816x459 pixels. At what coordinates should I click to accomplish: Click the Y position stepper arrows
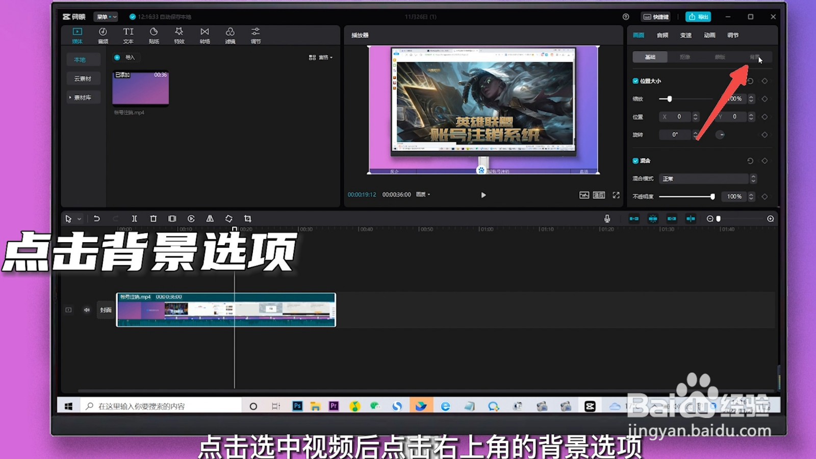751,117
